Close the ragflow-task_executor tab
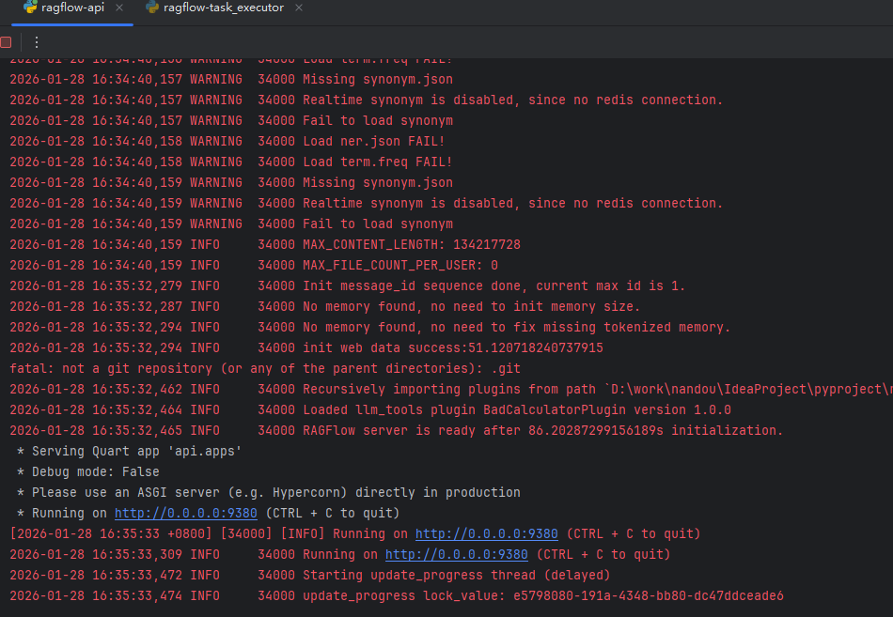This screenshot has width=893, height=617. pos(298,8)
